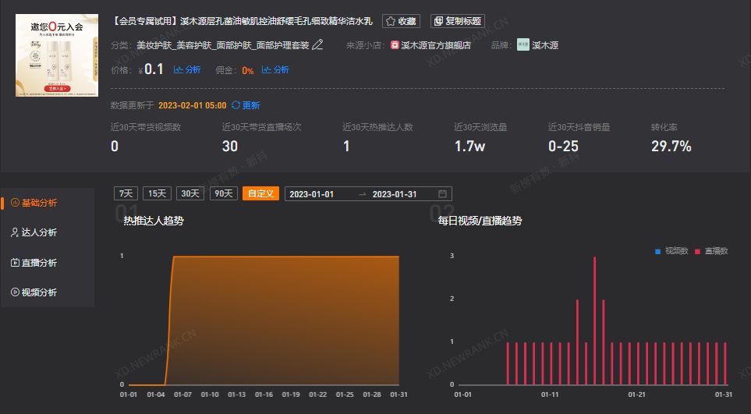Screen dimensions: 751x414
Task: Select the 7天 time range
Action: (x=125, y=193)
